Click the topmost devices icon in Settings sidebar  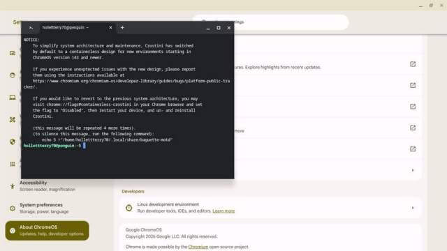click(x=13, y=53)
